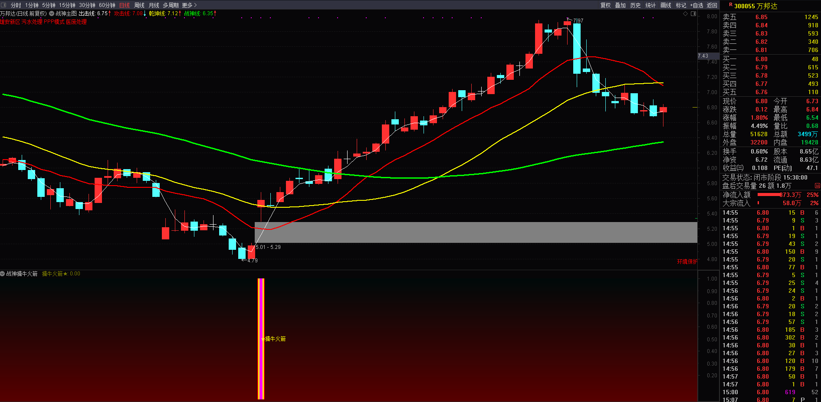The height and width of the screenshot is (402, 821).
Task: Open the 战神主图 indicator dropdown arrow
Action: point(52,13)
